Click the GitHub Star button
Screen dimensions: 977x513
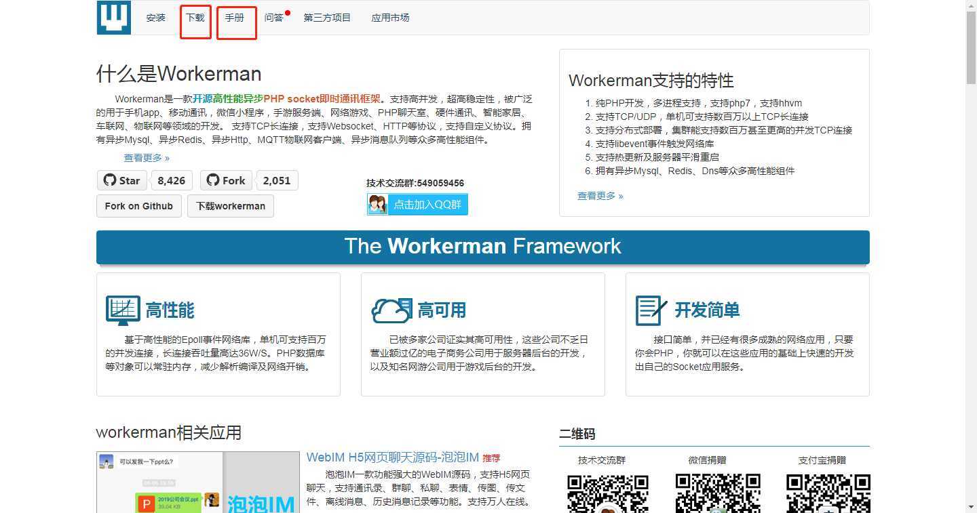click(122, 180)
